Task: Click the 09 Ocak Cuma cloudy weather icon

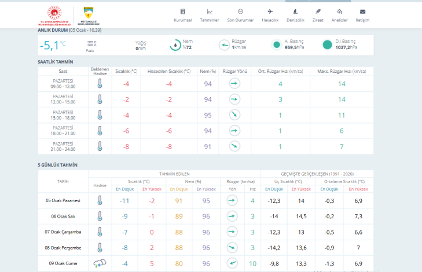Action: [x=100, y=263]
